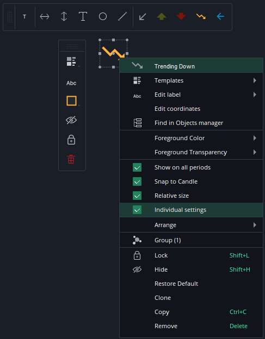Select the circle shape tool
The height and width of the screenshot is (339, 265).
point(103,16)
